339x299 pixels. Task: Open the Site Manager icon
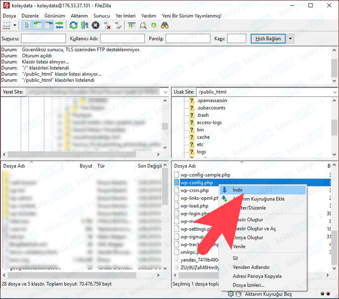[7, 25]
